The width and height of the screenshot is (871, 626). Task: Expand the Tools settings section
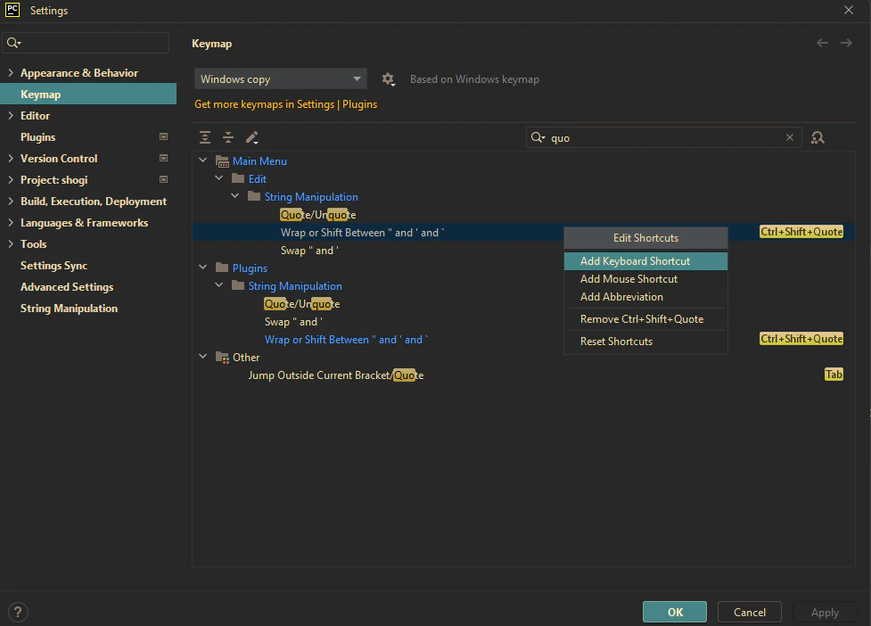click(11, 243)
